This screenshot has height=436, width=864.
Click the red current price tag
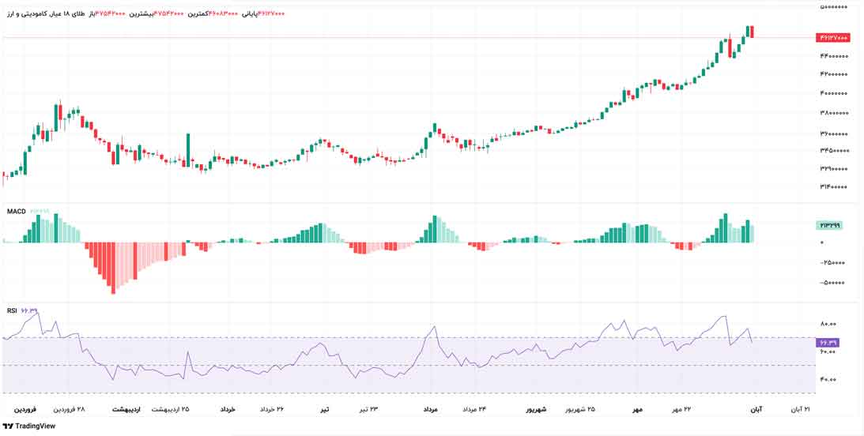[832, 37]
